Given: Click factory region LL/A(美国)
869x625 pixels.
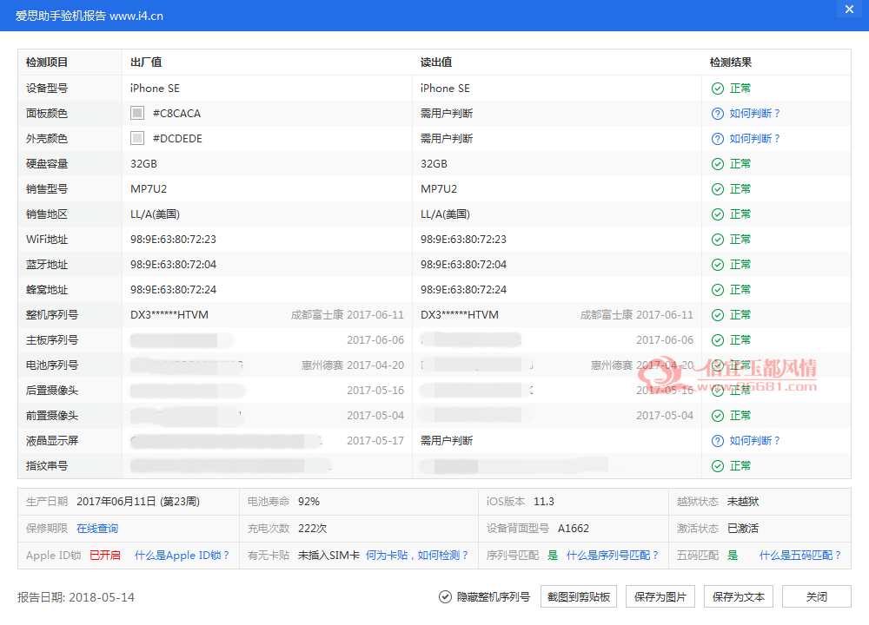Looking at the screenshot, I should (156, 214).
